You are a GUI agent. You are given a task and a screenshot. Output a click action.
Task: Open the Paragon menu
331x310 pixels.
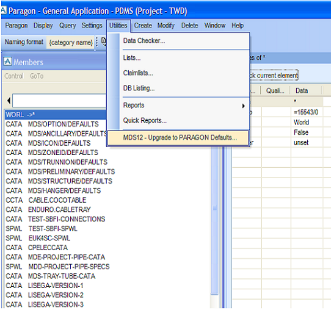point(16,26)
